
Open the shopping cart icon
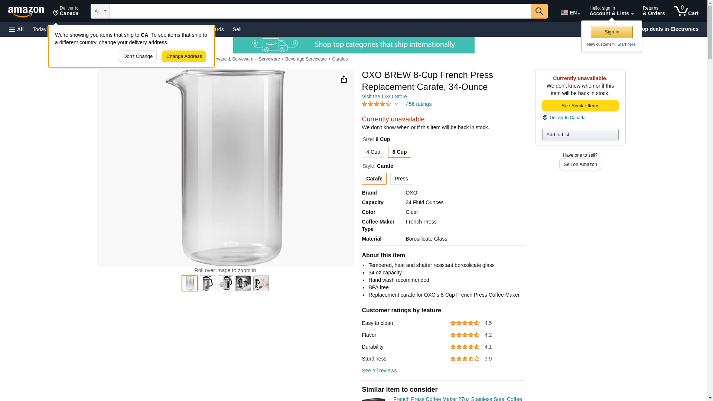coord(686,11)
